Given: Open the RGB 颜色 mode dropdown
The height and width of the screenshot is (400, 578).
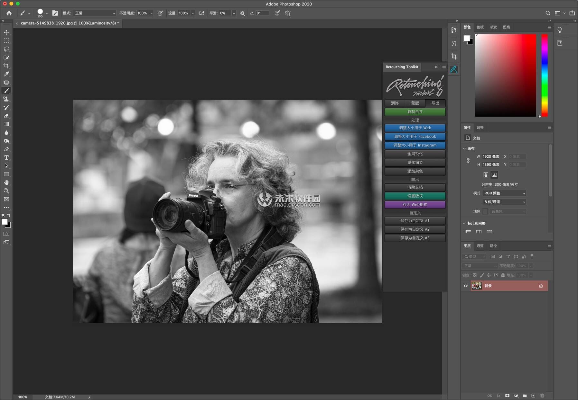Looking at the screenshot, I should 504,193.
